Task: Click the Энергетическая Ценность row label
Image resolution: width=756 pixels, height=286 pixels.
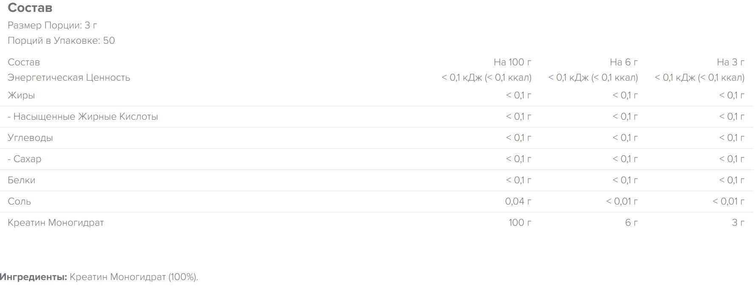Action: 69,78
